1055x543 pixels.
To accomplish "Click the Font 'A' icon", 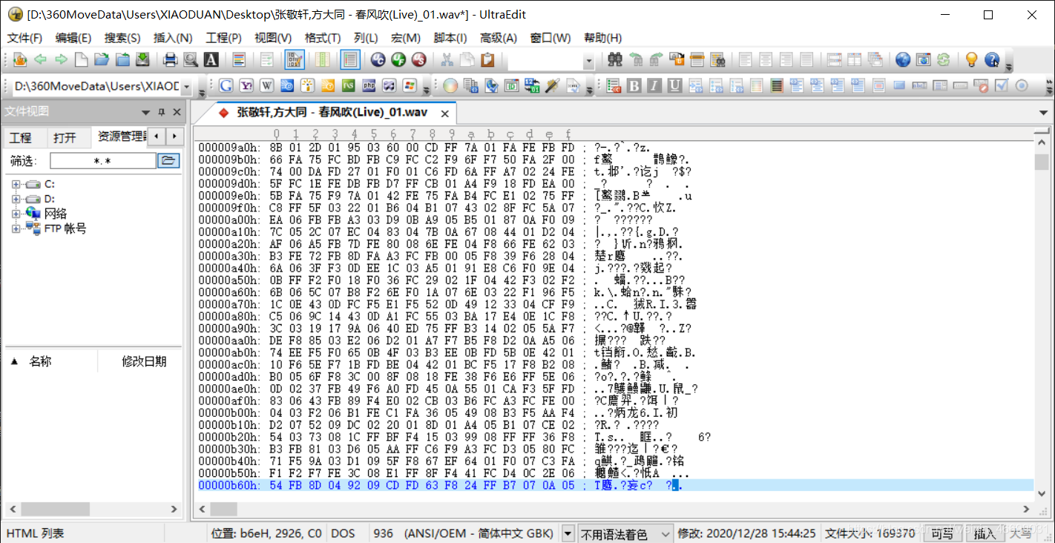I will tap(211, 60).
